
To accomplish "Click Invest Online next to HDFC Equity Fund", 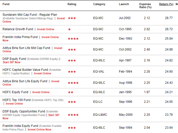I will 41,92.
